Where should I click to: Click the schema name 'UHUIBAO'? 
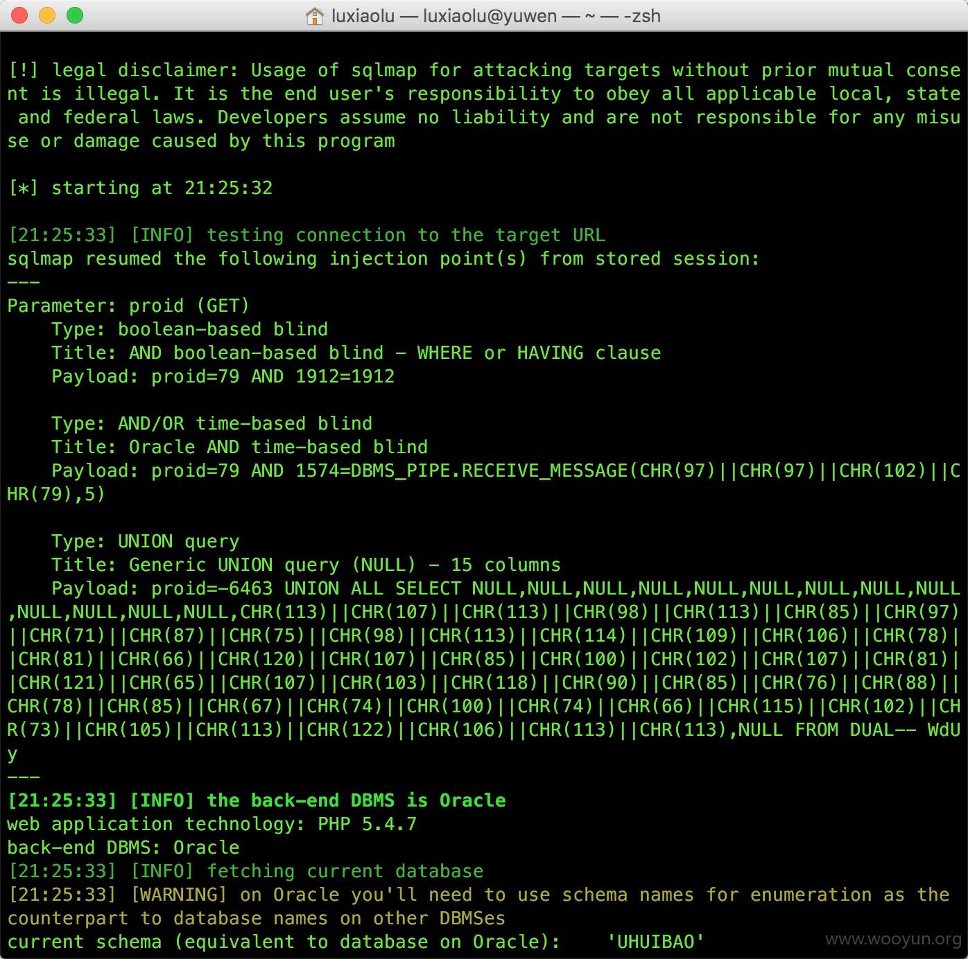pyautogui.click(x=655, y=942)
